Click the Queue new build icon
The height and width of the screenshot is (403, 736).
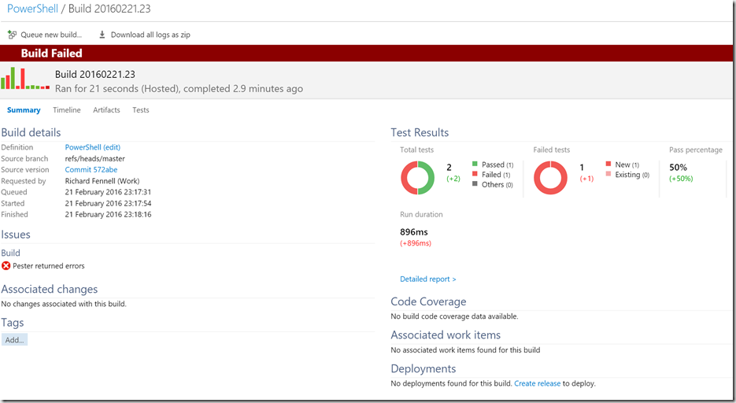click(13, 35)
